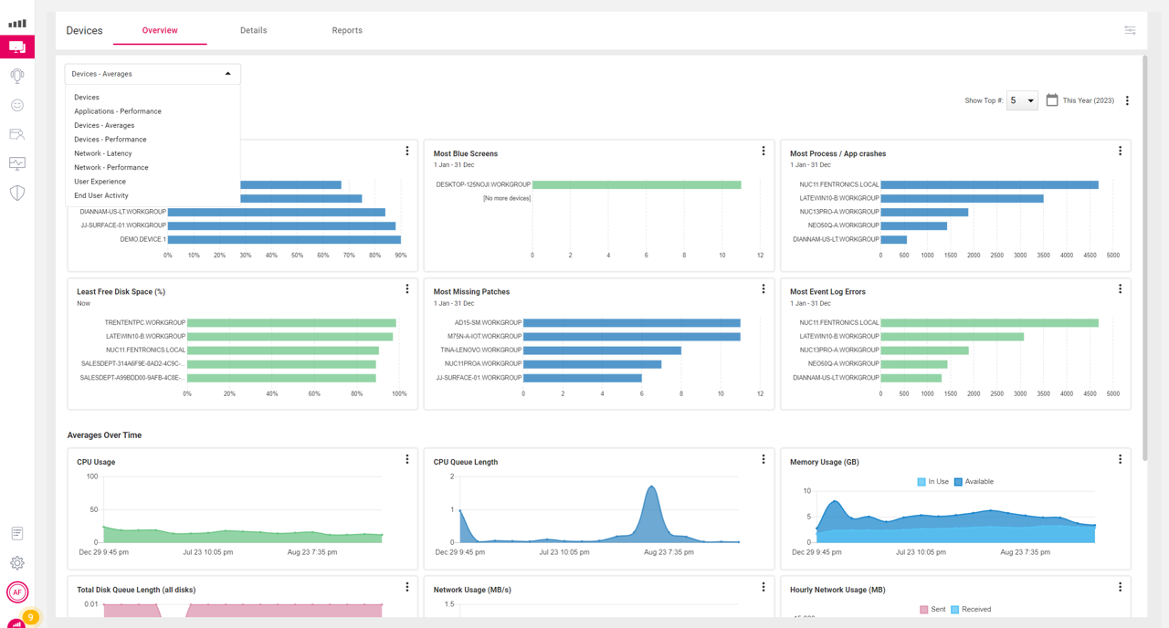Click the smiley face user experience icon
Image resolution: width=1169 pixels, height=628 pixels.
coord(16,105)
